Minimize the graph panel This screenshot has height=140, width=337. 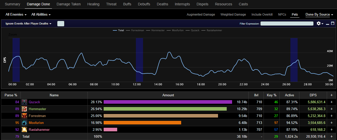pos(328,24)
